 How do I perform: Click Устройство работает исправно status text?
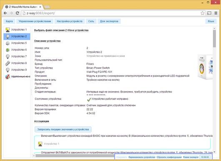[x=110, y=99]
